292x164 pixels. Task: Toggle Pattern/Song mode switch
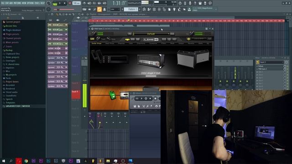[55, 3]
